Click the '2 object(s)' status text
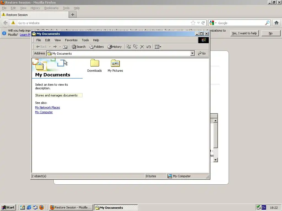This screenshot has width=282, height=211. click(39, 176)
